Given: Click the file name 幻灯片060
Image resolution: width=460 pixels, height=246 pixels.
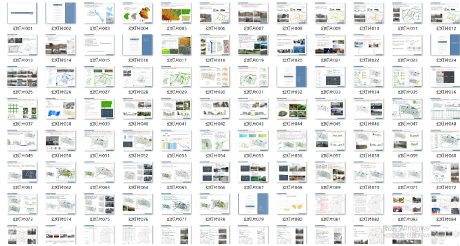Looking at the screenshot, I should [446, 155].
